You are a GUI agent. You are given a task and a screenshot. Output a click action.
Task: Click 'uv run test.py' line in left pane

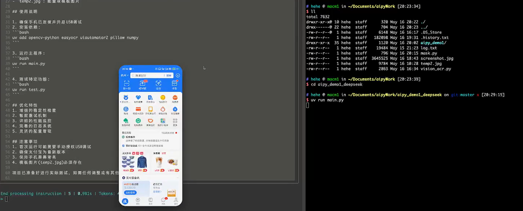(x=29, y=90)
